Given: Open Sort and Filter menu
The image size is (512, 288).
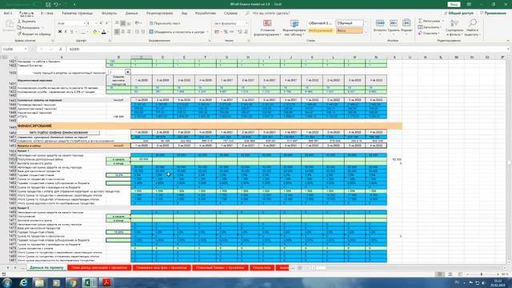Looking at the screenshot, I should point(454,27).
